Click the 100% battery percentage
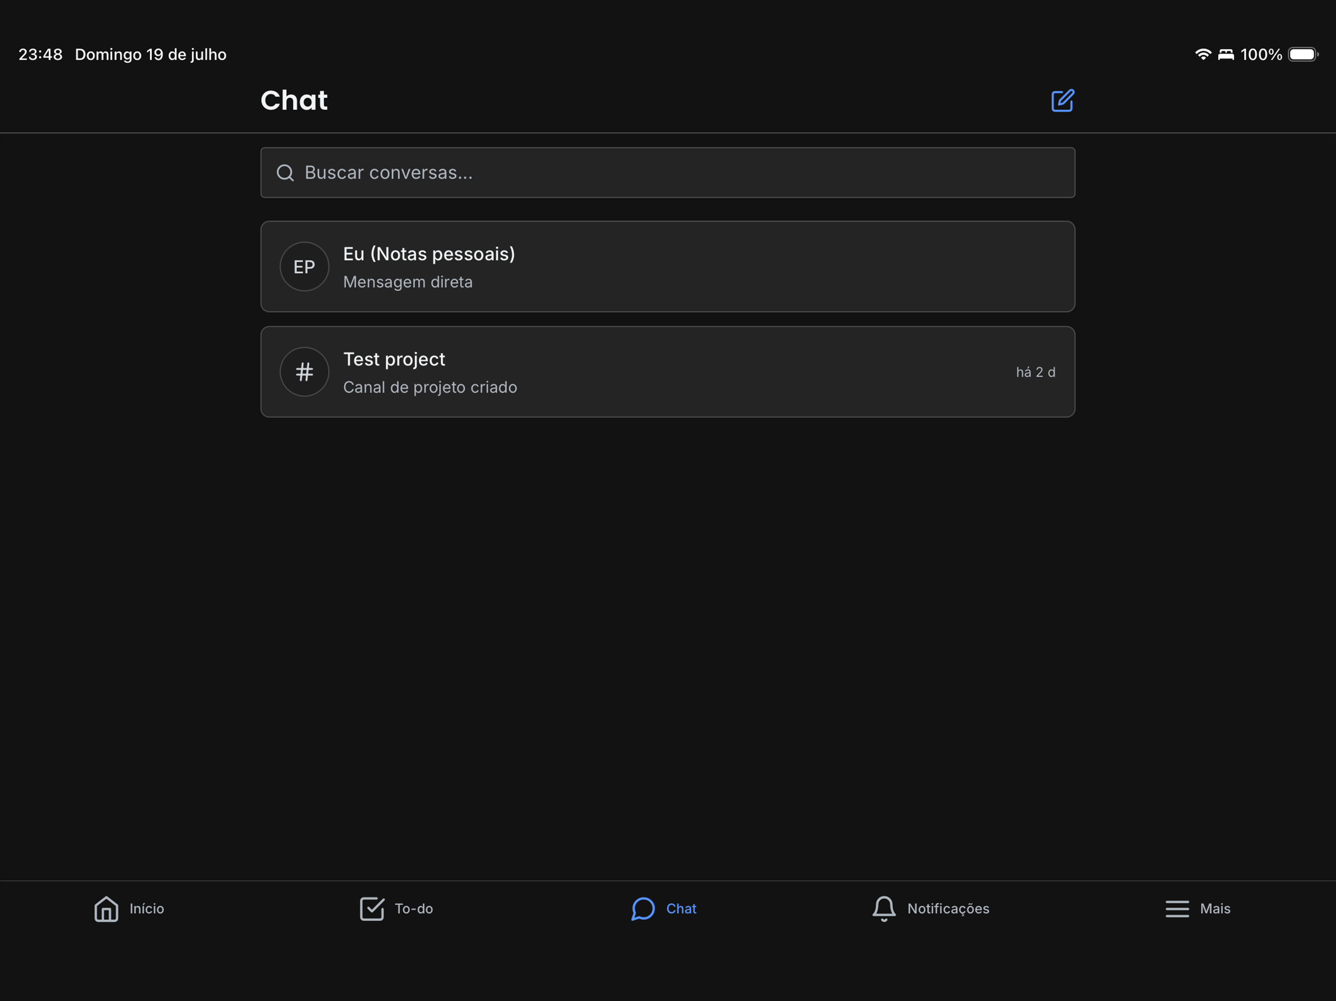This screenshot has height=1001, width=1336. tap(1261, 54)
